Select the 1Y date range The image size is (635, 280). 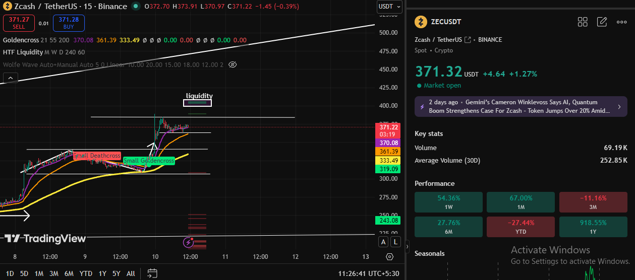(102, 273)
